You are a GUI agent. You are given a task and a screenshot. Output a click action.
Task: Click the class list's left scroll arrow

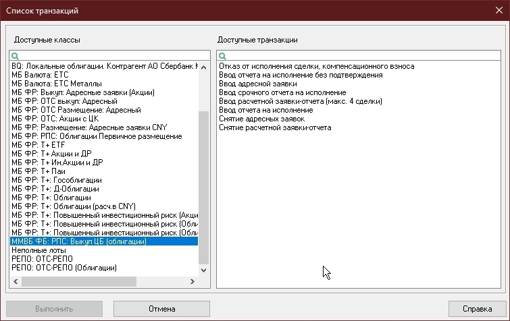[16, 281]
